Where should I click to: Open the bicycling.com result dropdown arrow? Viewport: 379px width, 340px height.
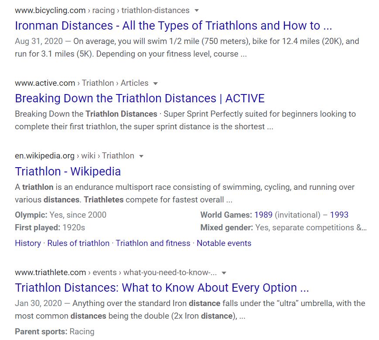(197, 10)
